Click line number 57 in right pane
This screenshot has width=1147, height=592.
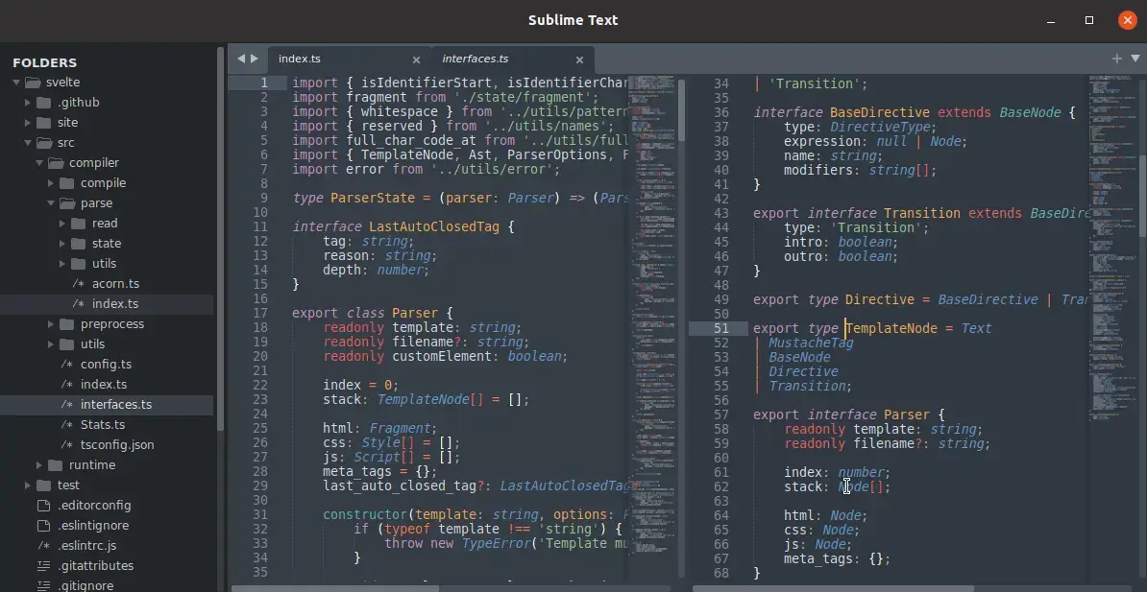tap(720, 414)
